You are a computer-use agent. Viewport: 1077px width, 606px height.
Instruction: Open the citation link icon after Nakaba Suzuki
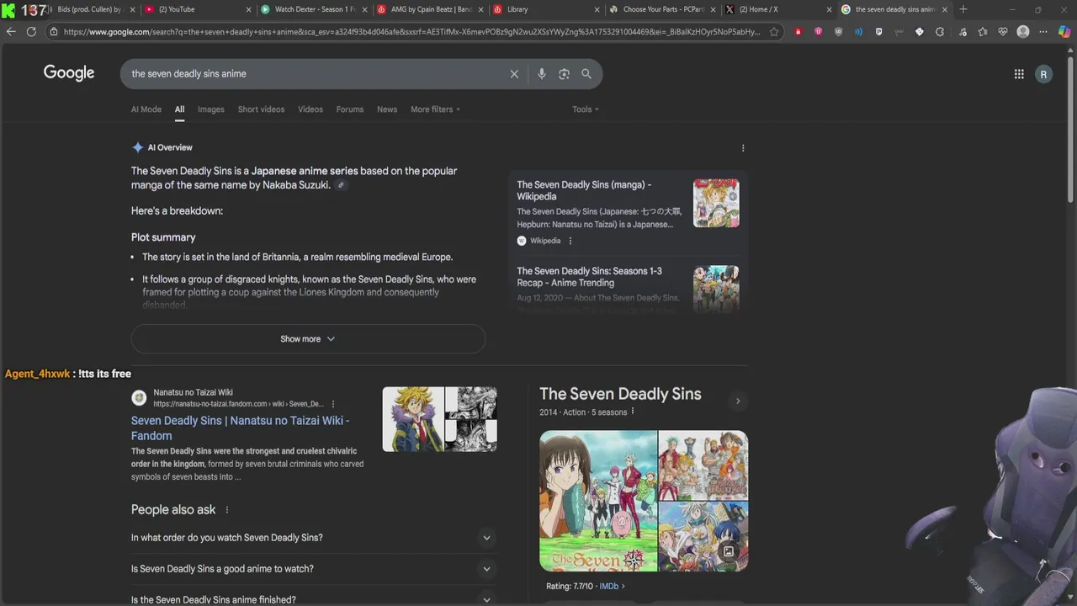(x=341, y=185)
